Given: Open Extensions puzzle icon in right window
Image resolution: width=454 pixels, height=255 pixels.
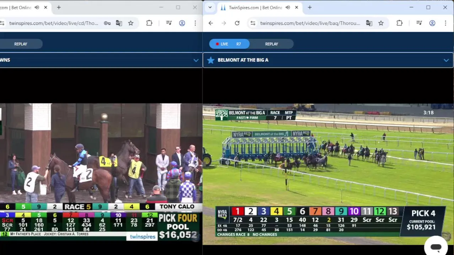Looking at the screenshot, I should 399,23.
